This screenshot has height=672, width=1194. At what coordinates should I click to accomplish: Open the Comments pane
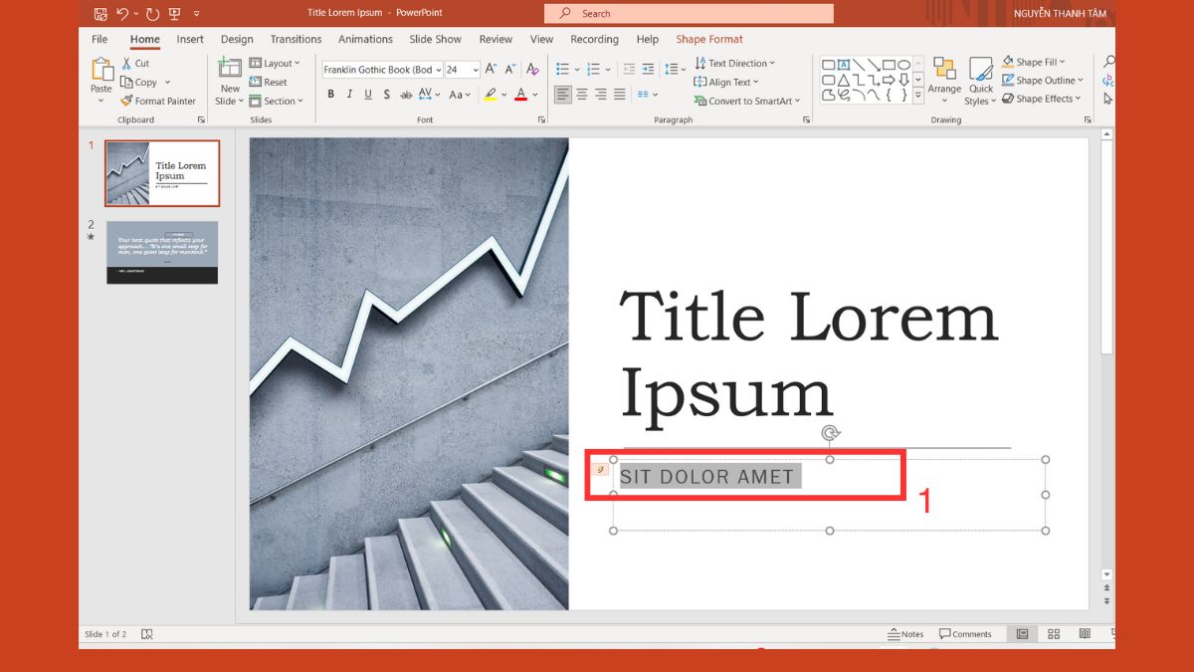click(x=964, y=633)
